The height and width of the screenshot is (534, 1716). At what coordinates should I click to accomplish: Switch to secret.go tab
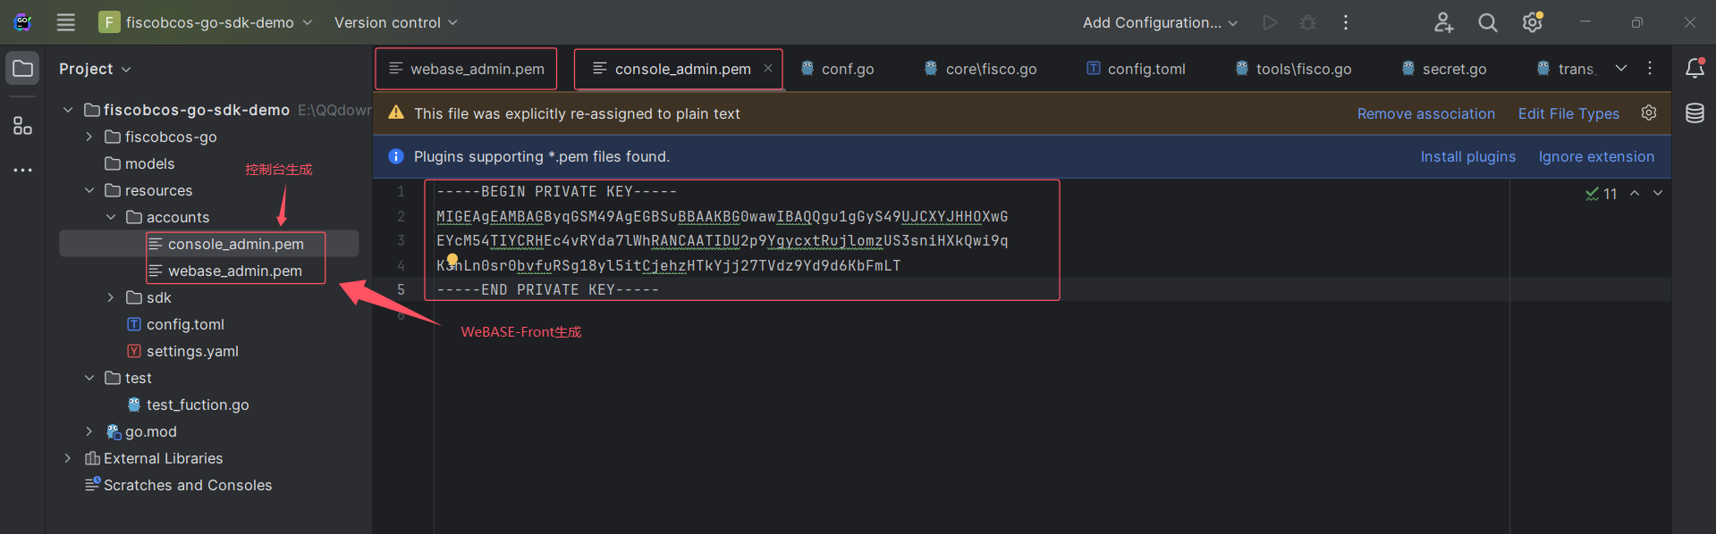click(1444, 69)
